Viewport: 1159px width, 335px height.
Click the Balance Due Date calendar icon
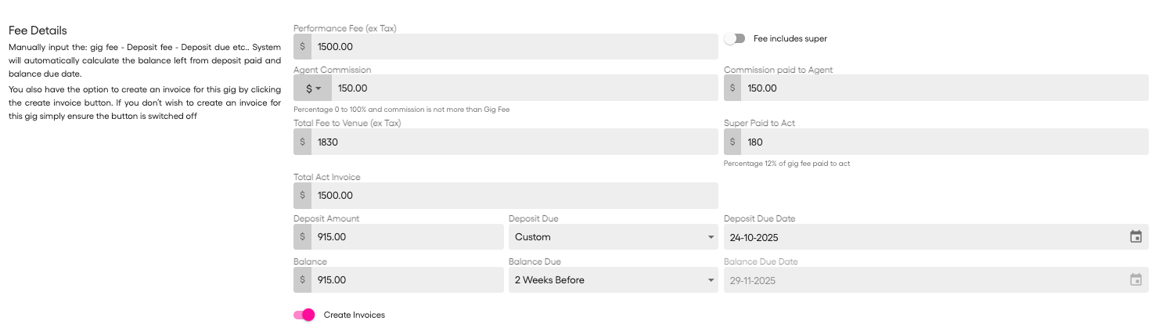(1136, 280)
